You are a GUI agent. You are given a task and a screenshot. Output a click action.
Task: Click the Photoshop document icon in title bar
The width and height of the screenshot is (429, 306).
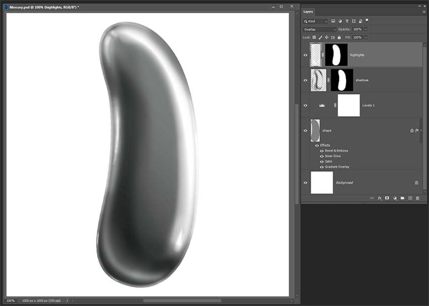pos(6,7)
